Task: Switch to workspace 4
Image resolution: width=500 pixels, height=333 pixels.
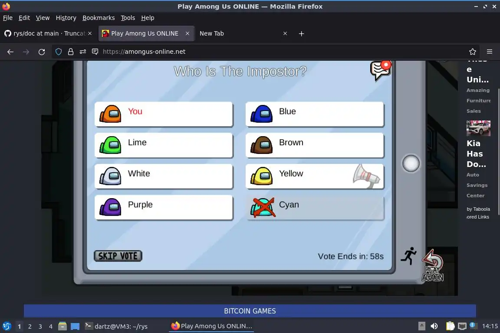Action: pyautogui.click(x=51, y=326)
